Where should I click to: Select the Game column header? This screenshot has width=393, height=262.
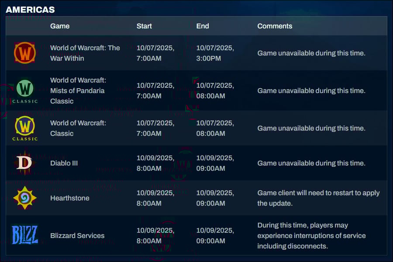(x=60, y=26)
